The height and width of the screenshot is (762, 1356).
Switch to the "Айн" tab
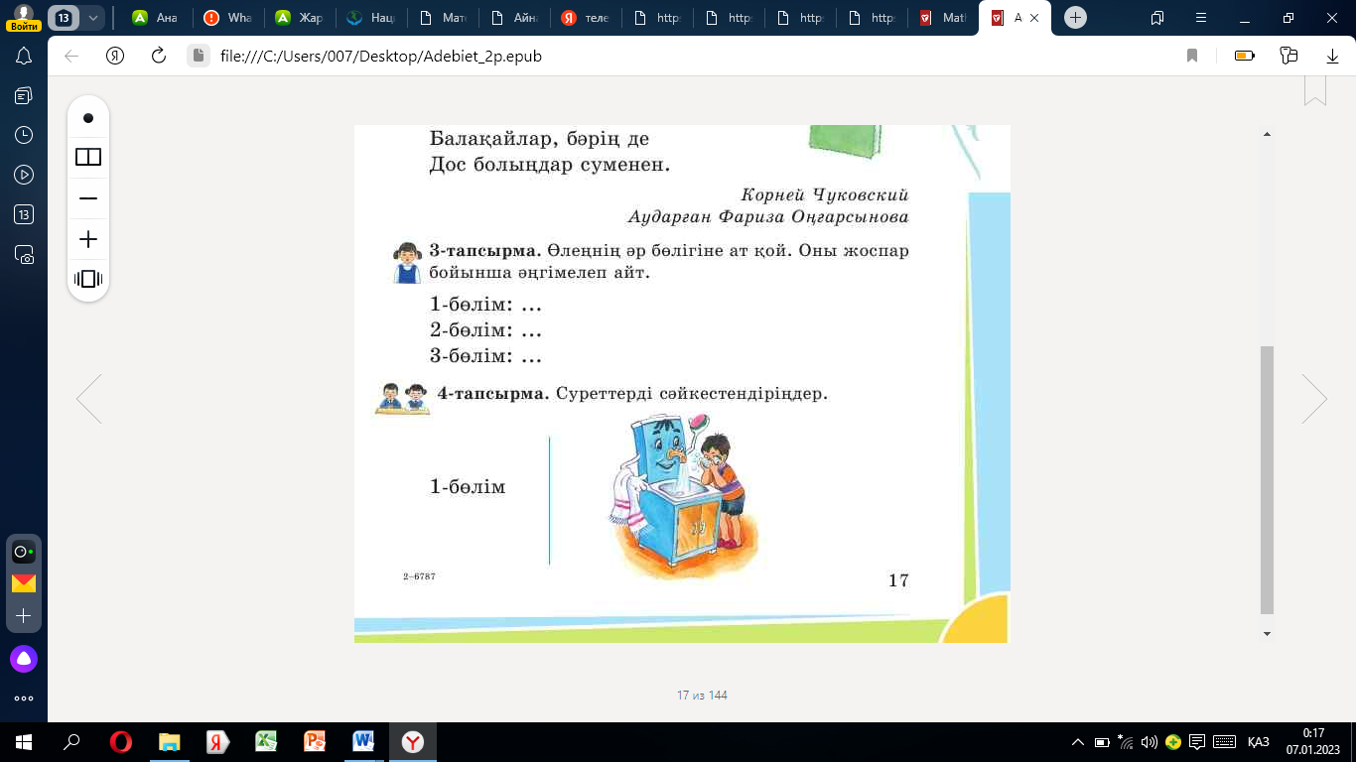point(512,18)
